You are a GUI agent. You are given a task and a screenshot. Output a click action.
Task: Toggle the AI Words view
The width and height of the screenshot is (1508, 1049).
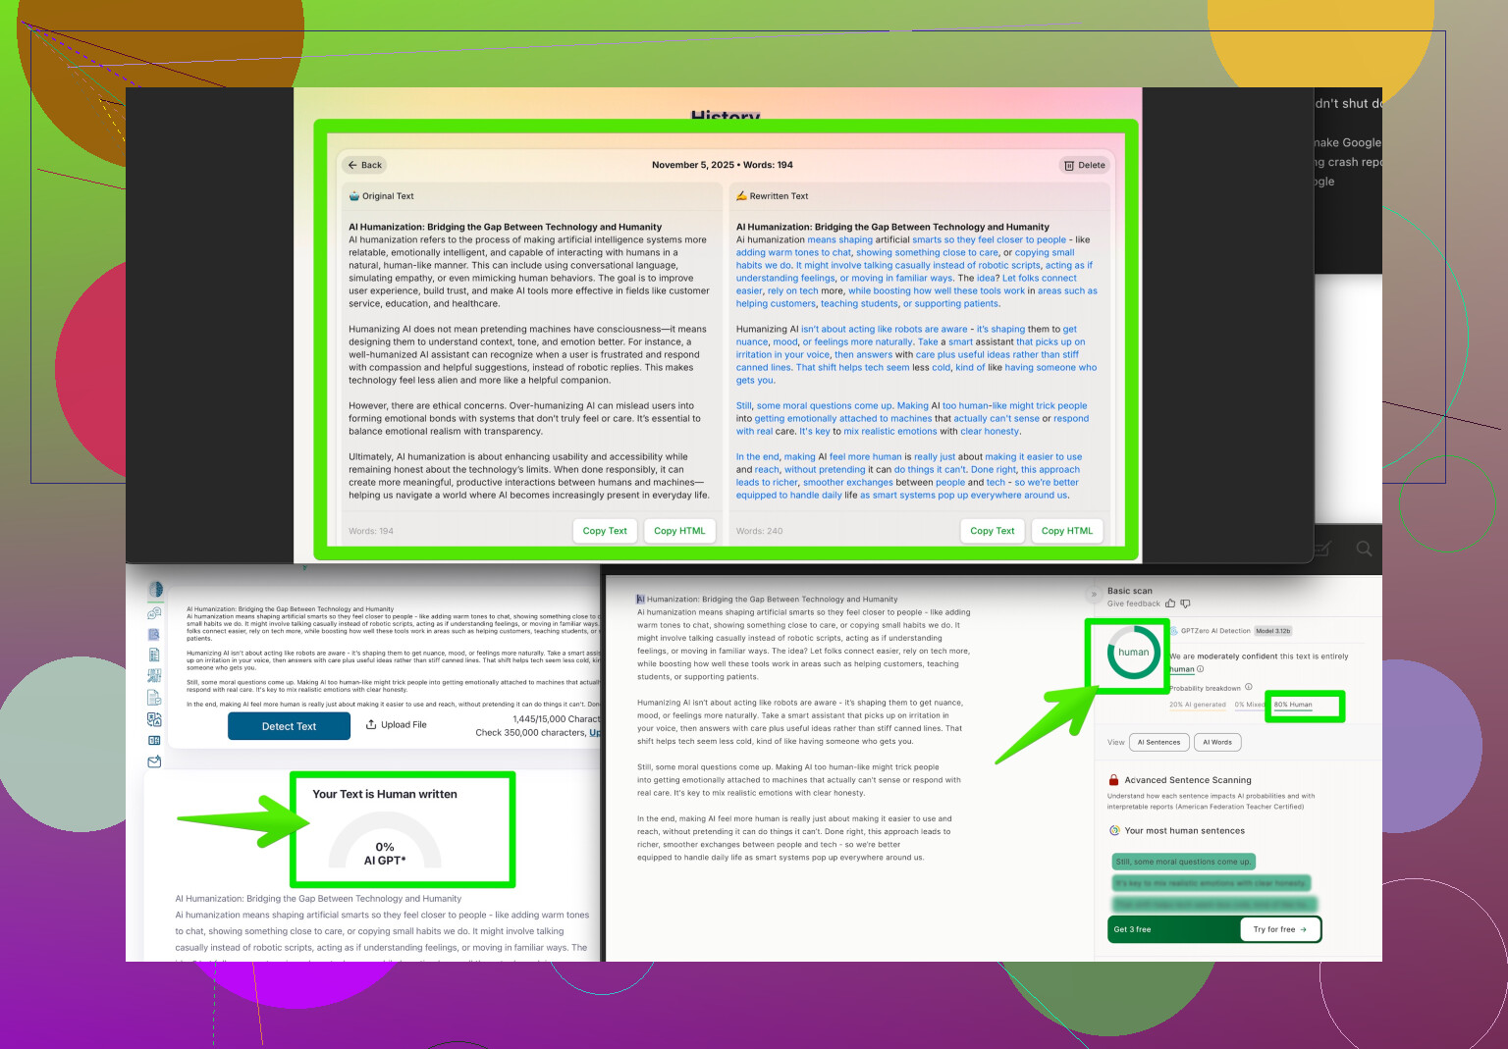click(1217, 742)
